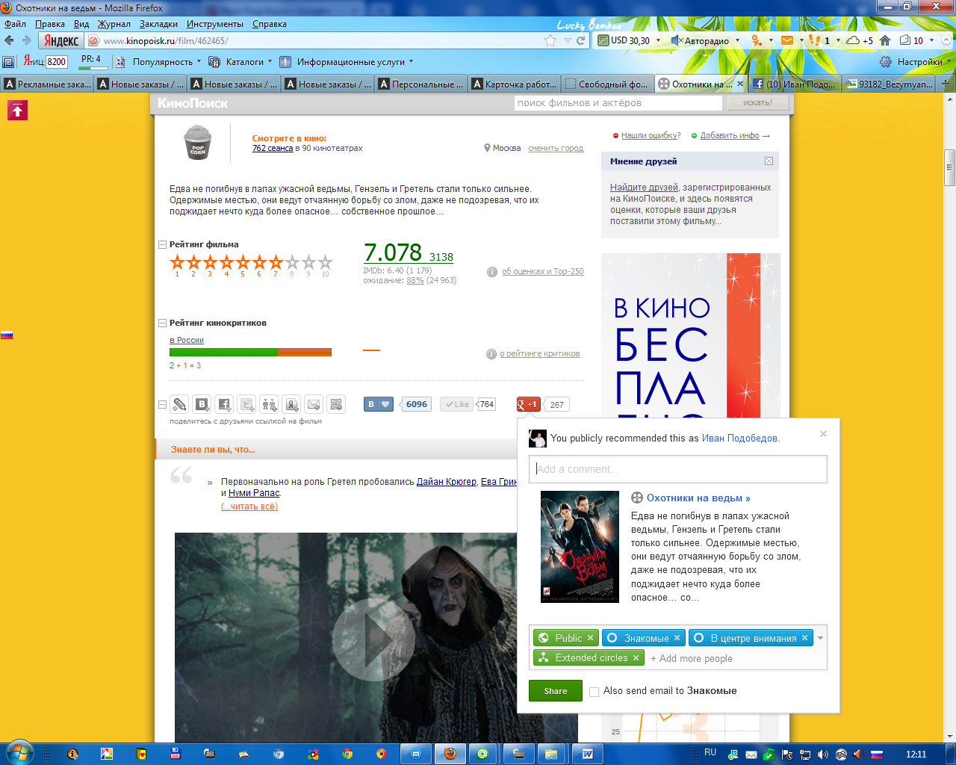The height and width of the screenshot is (765, 956).
Task: Open the Chrome icon in the taskbar
Action: coord(347,754)
